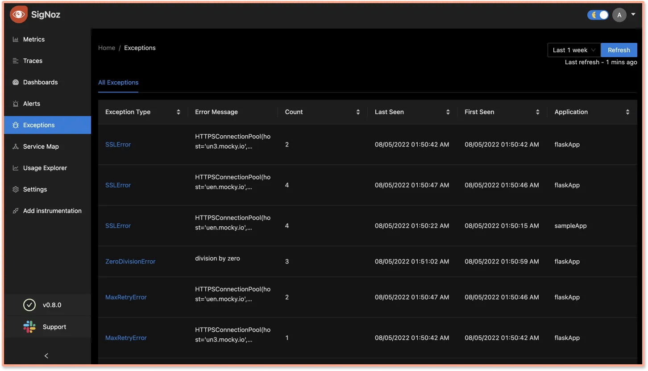Toggle between dark and light theme
The width and height of the screenshot is (648, 371).
tap(598, 15)
